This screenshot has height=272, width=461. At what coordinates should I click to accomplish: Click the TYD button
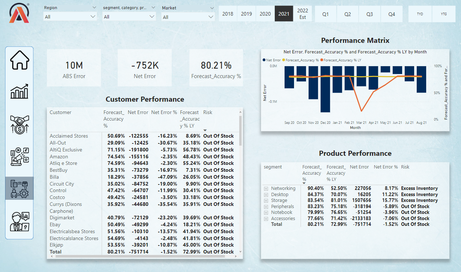click(420, 14)
